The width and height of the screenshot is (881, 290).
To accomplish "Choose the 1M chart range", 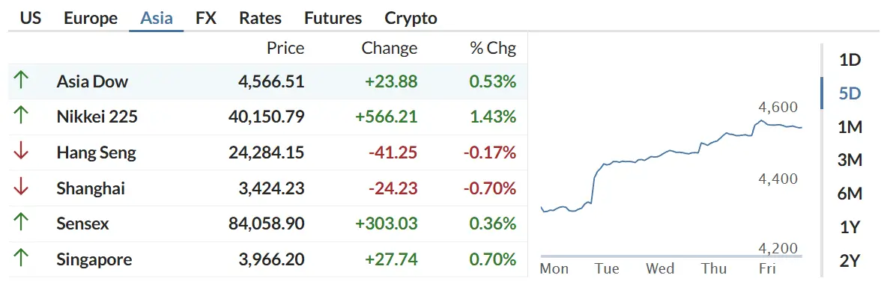I will point(850,127).
